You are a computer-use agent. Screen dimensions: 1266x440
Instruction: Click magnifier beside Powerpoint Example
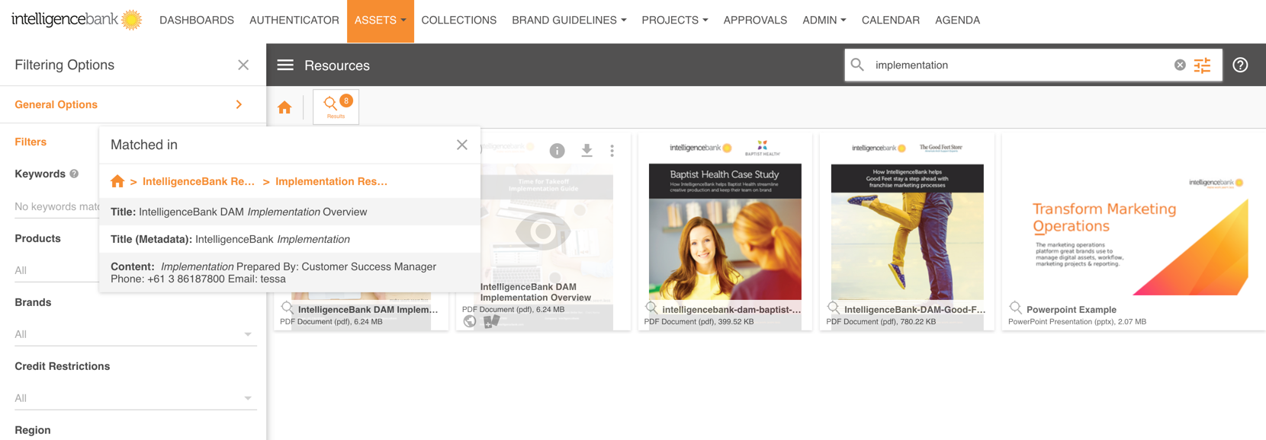pyautogui.click(x=1015, y=308)
